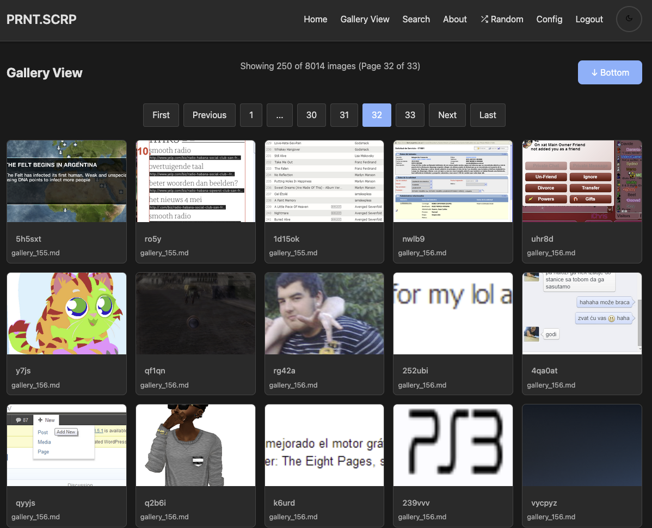Click the 4qa0at image title

point(544,371)
